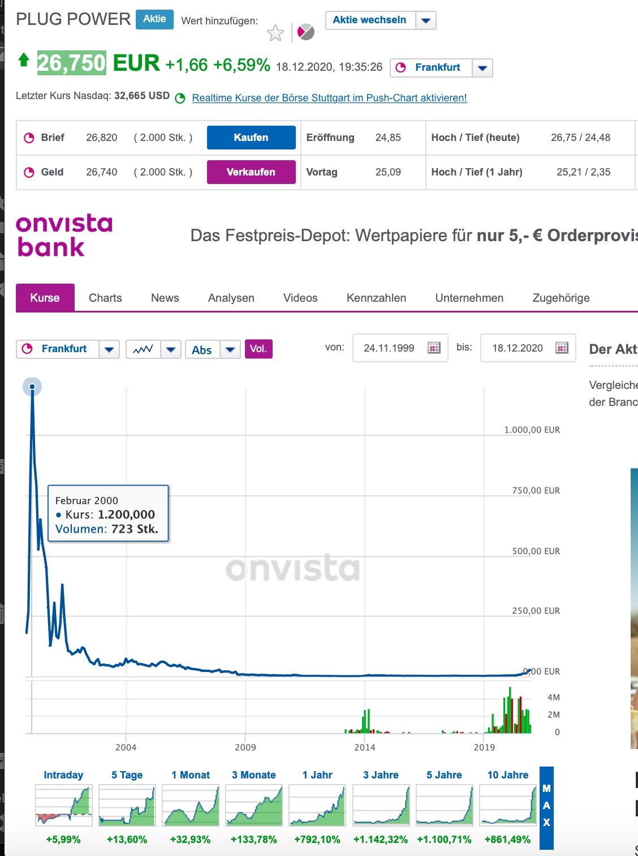Select the Intraday chart thumbnail

click(63, 806)
